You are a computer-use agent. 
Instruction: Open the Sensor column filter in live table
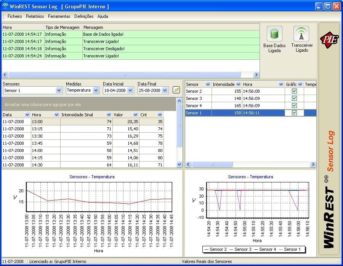coord(208,84)
